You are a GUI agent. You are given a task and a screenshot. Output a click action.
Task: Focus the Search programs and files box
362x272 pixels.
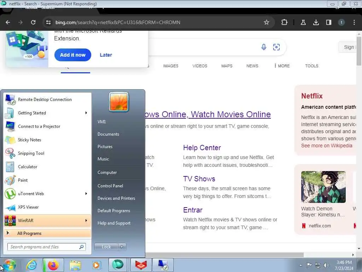47,247
